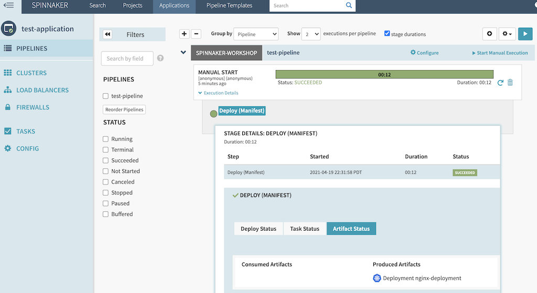The width and height of the screenshot is (537, 293).
Task: Collapse all with the minus button
Action: (x=196, y=34)
